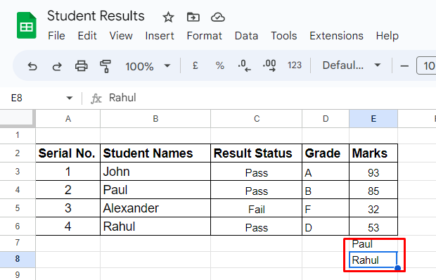The width and height of the screenshot is (436, 280).
Task: Decrease font size with minus button
Action: tap(404, 66)
